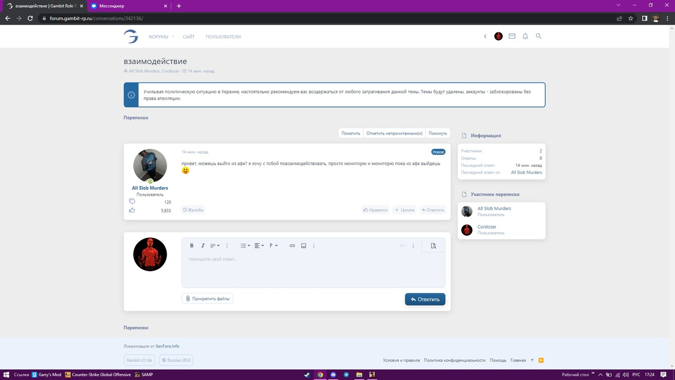Click the forum search magnifier icon
The image size is (675, 380).
(538, 36)
